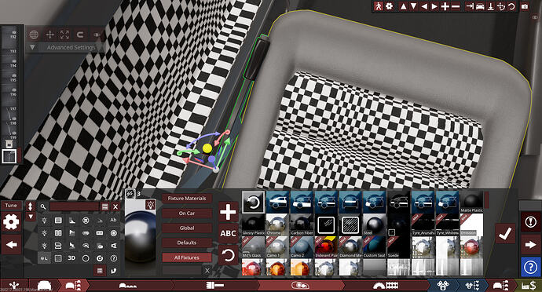Pan camera left with the left arrow
Image resolution: width=542 pixels, height=292 pixels.
click(x=424, y=6)
